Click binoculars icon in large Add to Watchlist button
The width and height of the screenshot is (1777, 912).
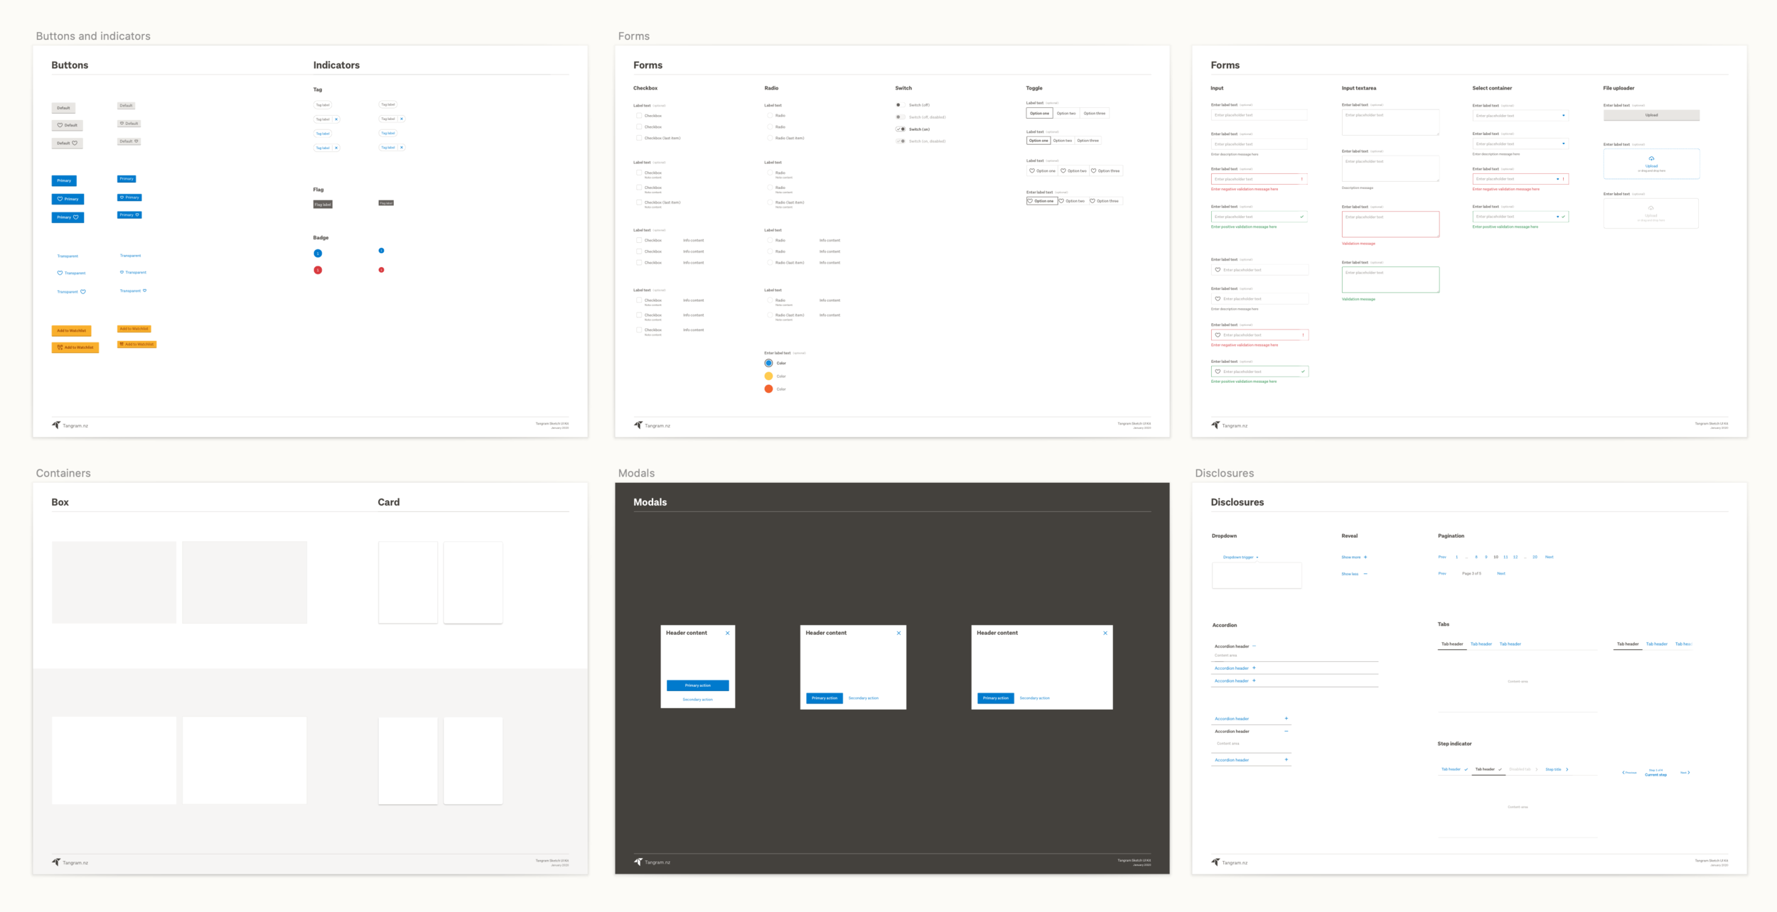click(60, 347)
